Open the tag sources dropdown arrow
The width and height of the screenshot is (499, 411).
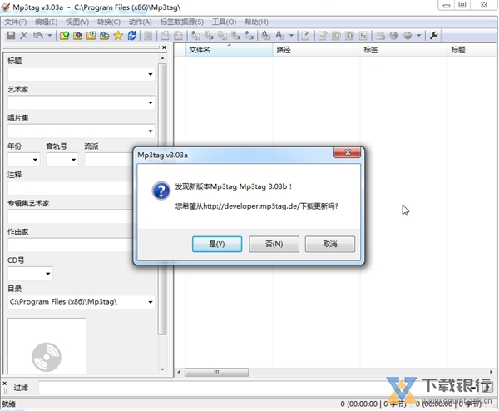pyautogui.click(x=419, y=35)
